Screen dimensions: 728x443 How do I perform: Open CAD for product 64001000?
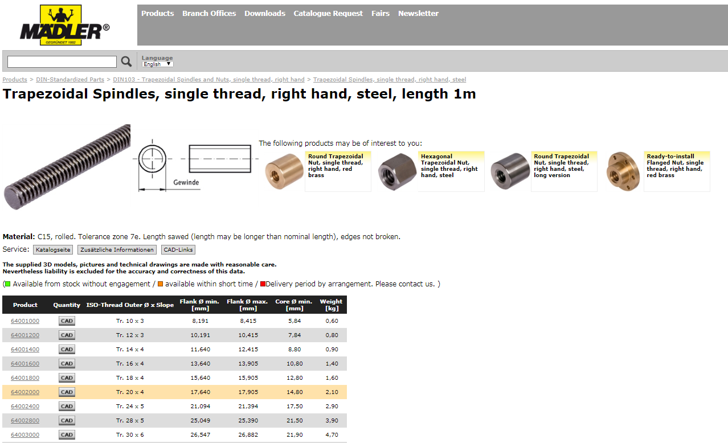(x=67, y=321)
